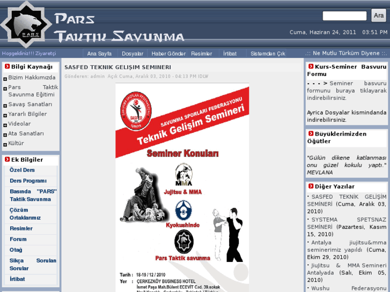Click red arrow icon beside Ek Bilgiler
The width and height of the screenshot is (390, 292).
pos(7,159)
